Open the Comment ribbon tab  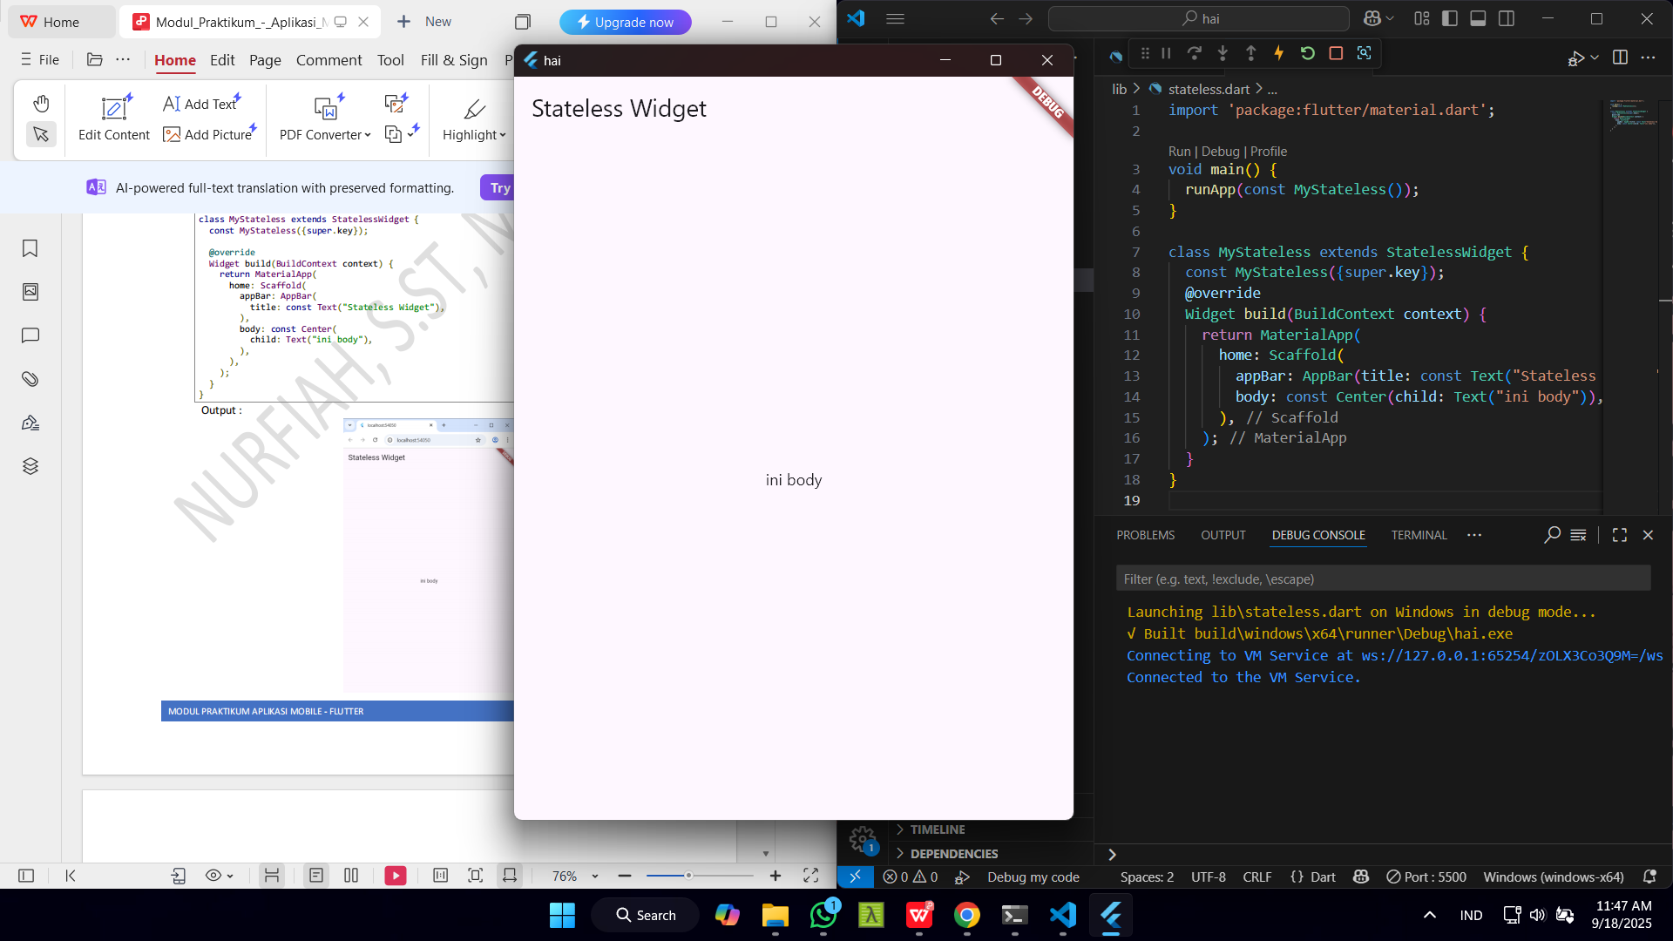(329, 60)
